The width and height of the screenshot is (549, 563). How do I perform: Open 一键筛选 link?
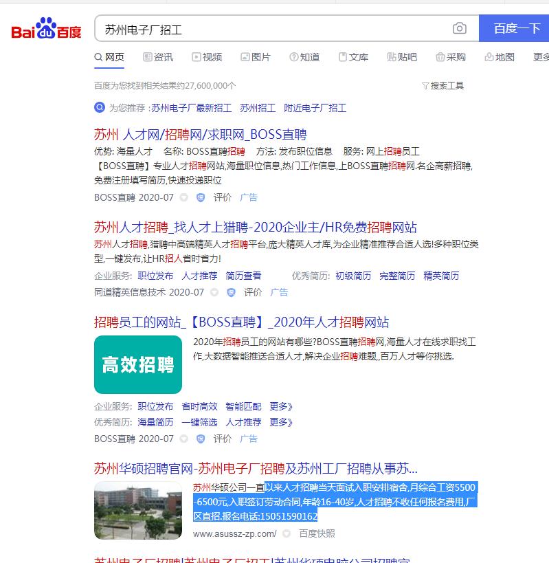199,422
